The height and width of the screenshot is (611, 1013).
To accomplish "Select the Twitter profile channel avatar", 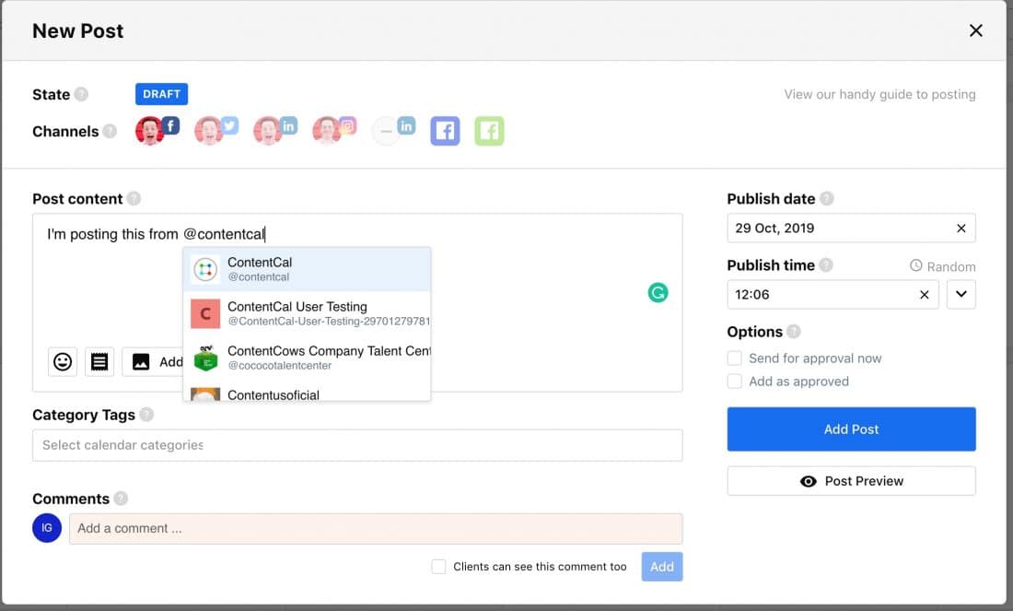I will click(215, 131).
